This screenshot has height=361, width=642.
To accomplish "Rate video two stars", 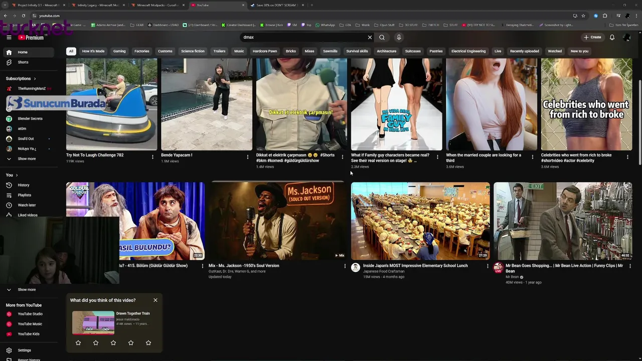I will 96,343.
